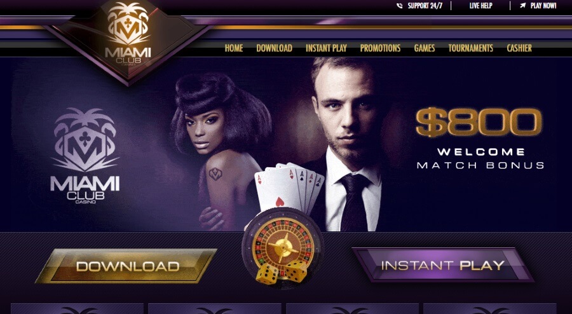Select Instant Play in navigation bar
Screen dimensions: 572x314
pos(326,48)
